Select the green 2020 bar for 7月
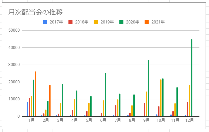This screenshot has height=132, width=209. point(120,105)
